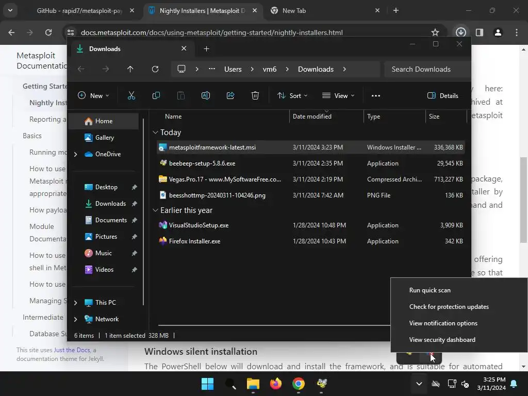This screenshot has width=528, height=396.
Task: Expand This PC in navigation pane
Action: pyautogui.click(x=75, y=303)
